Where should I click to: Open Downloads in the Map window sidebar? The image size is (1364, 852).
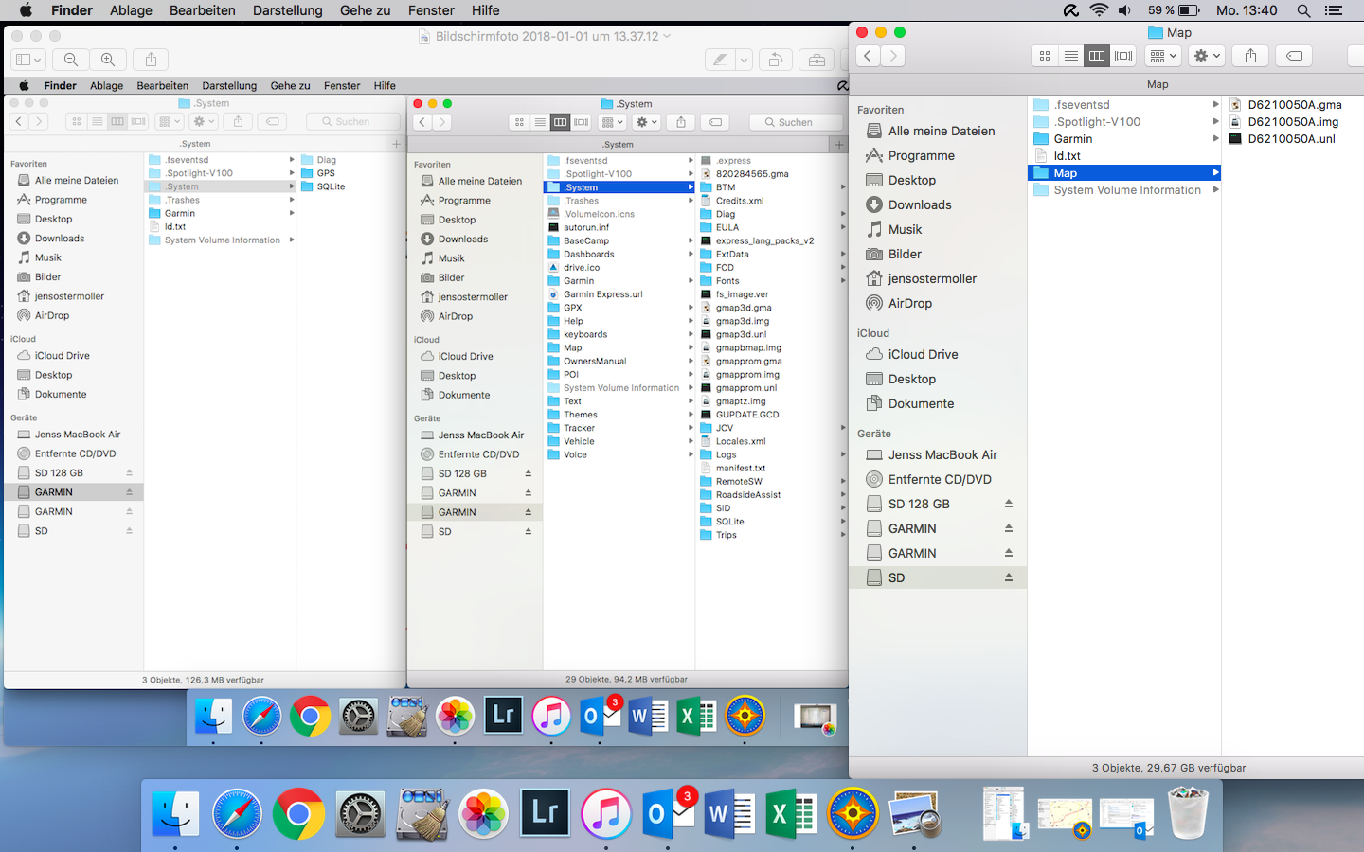[919, 204]
